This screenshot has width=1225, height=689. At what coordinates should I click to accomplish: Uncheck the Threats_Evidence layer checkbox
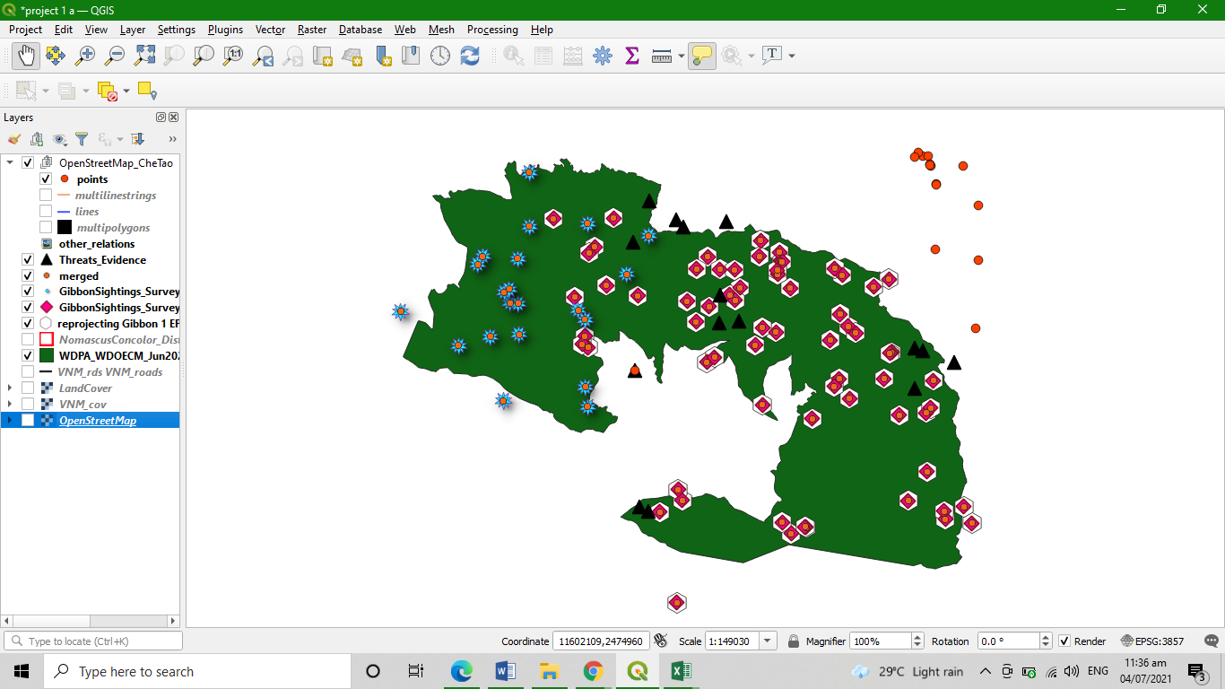pos(28,260)
